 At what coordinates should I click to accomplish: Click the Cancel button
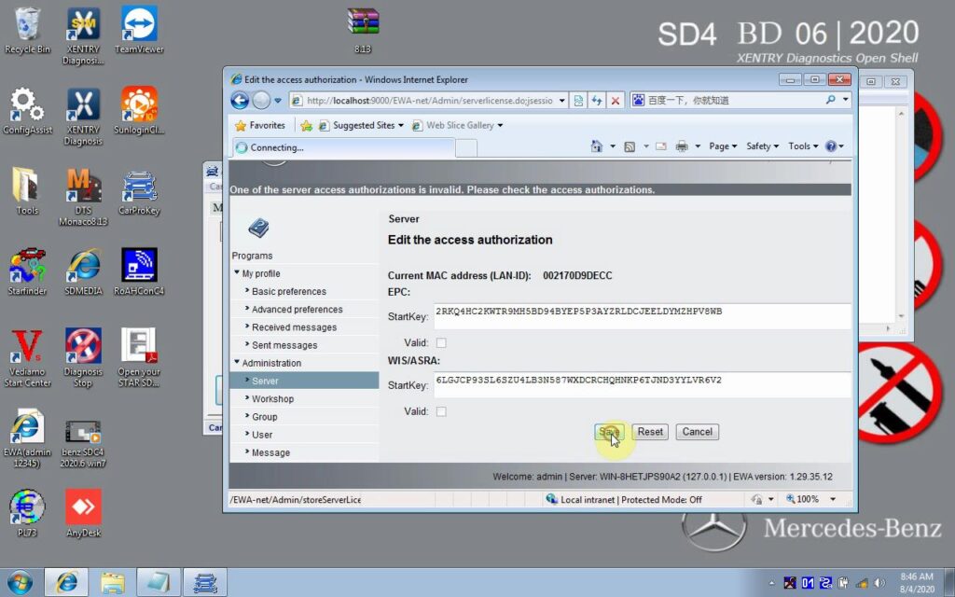pyautogui.click(x=698, y=432)
